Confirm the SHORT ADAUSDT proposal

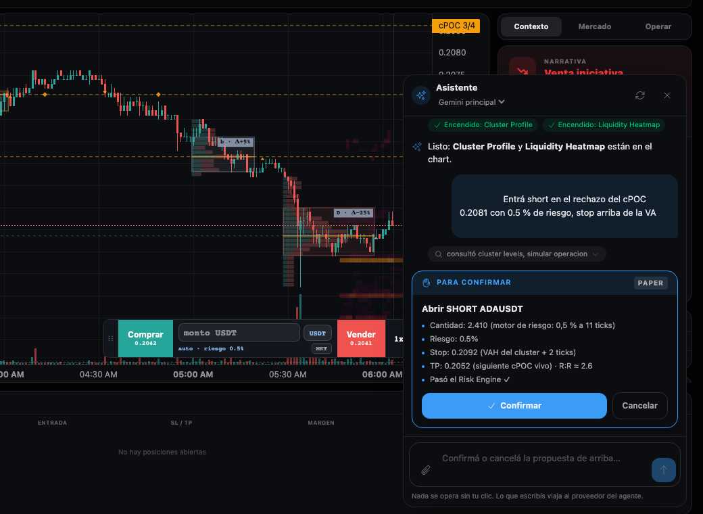click(514, 406)
